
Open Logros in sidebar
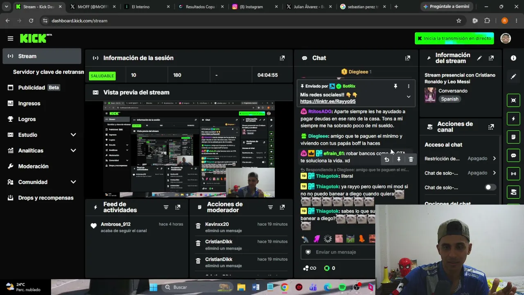(42, 119)
